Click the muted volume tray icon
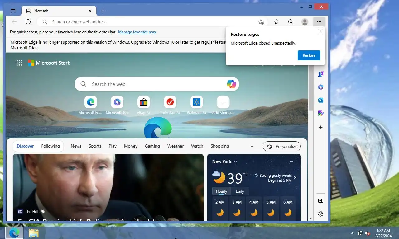The image size is (399, 239). click(x=368, y=233)
